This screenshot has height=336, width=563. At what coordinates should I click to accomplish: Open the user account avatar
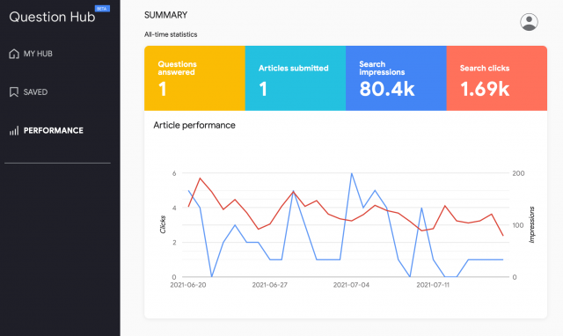[529, 22]
